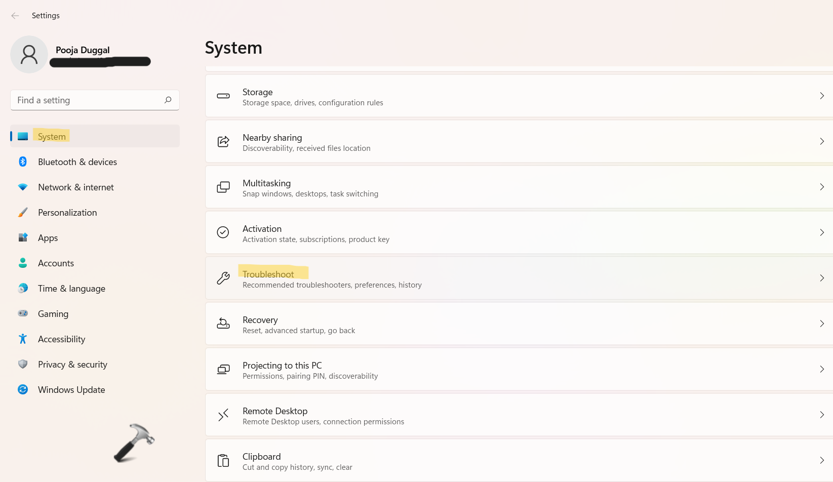Viewport: 833px width, 482px height.
Task: Click the user profile avatar picture
Action: point(29,54)
